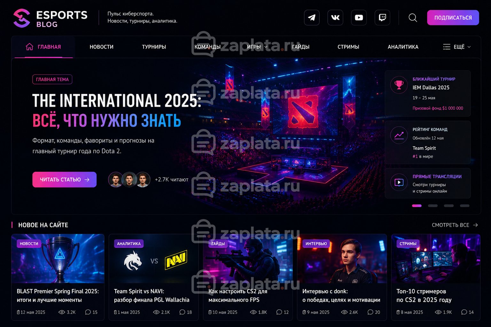Open the streamers setup thumbnail
The height and width of the screenshot is (327, 491).
coord(436,259)
